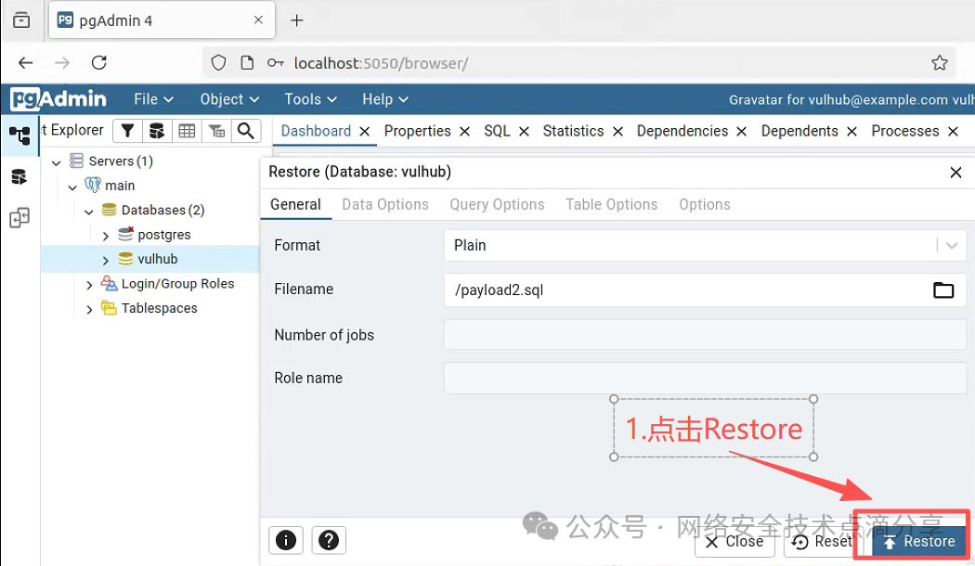Open the Query Tool icon in Explorer toolbar
975x566 pixels.
click(x=157, y=131)
